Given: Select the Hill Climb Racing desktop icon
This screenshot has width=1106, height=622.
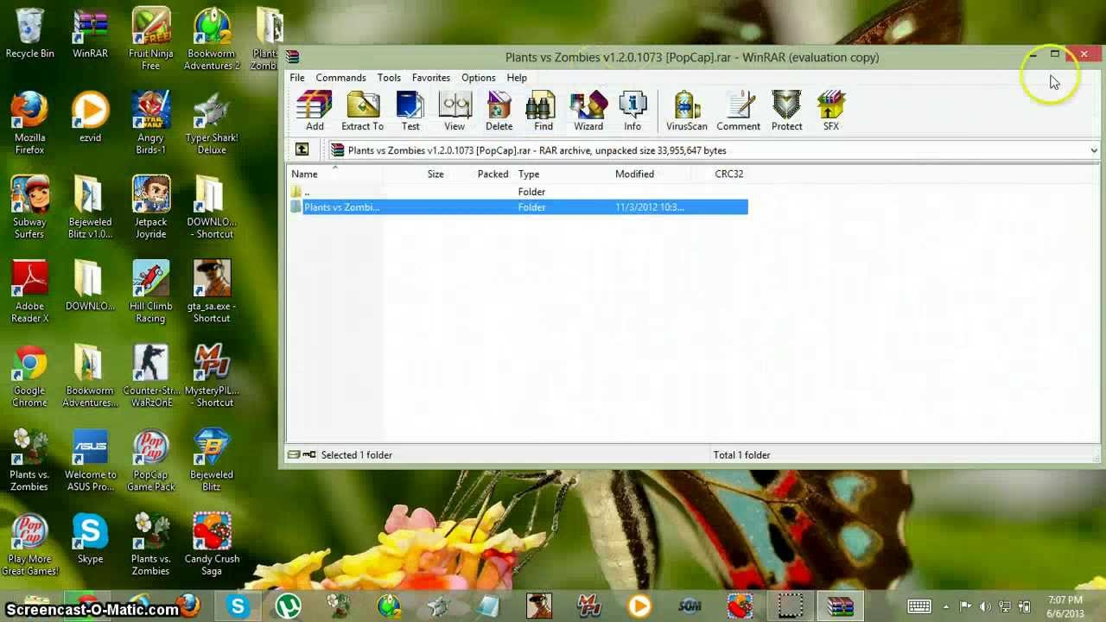Looking at the screenshot, I should coord(150,291).
